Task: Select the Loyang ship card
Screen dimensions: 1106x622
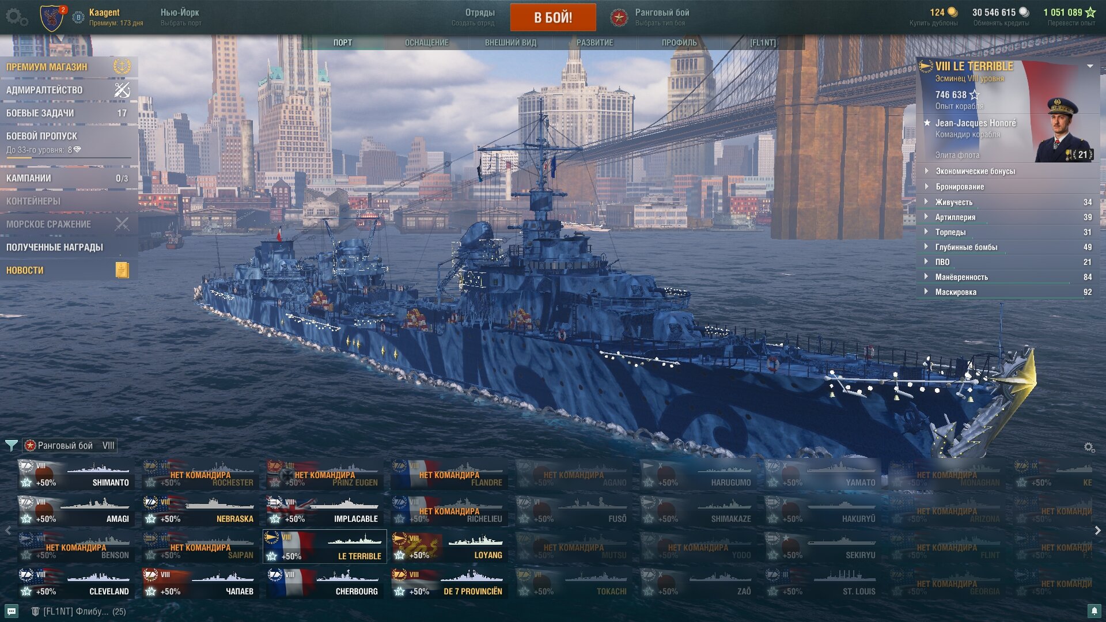Action: (449, 547)
